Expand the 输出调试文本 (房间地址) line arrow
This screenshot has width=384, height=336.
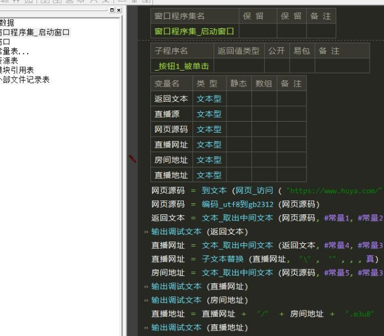point(146,300)
